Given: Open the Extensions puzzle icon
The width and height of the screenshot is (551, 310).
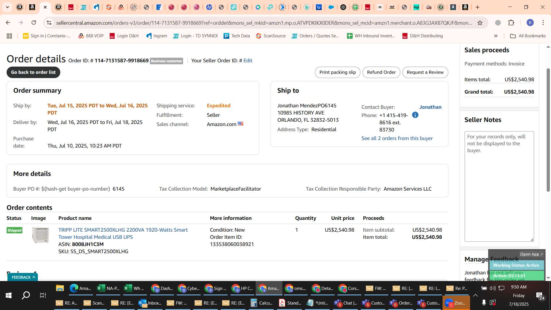Looking at the screenshot, I should 511,23.
